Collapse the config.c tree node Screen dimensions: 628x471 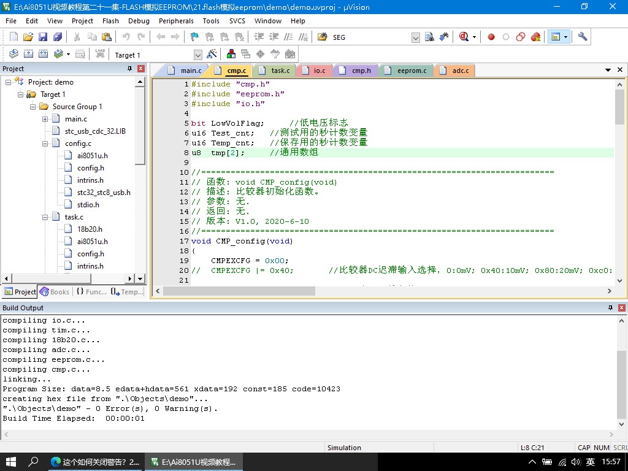(45, 144)
